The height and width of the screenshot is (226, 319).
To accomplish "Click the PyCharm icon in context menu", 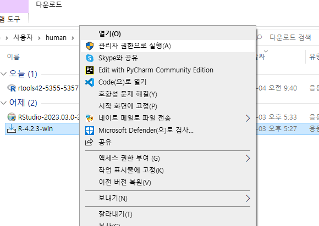I will tap(90, 70).
